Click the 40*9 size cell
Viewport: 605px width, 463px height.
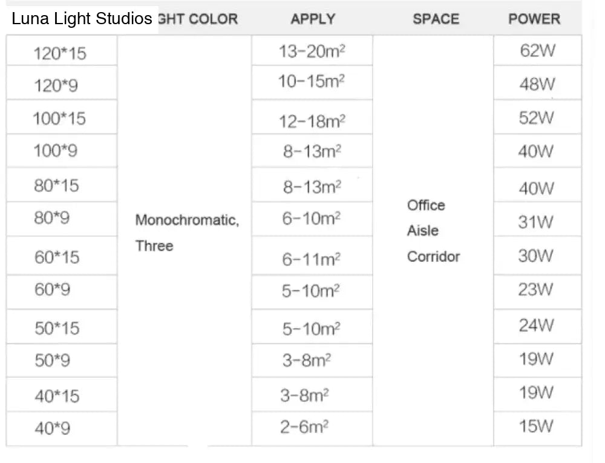[x=62, y=429]
